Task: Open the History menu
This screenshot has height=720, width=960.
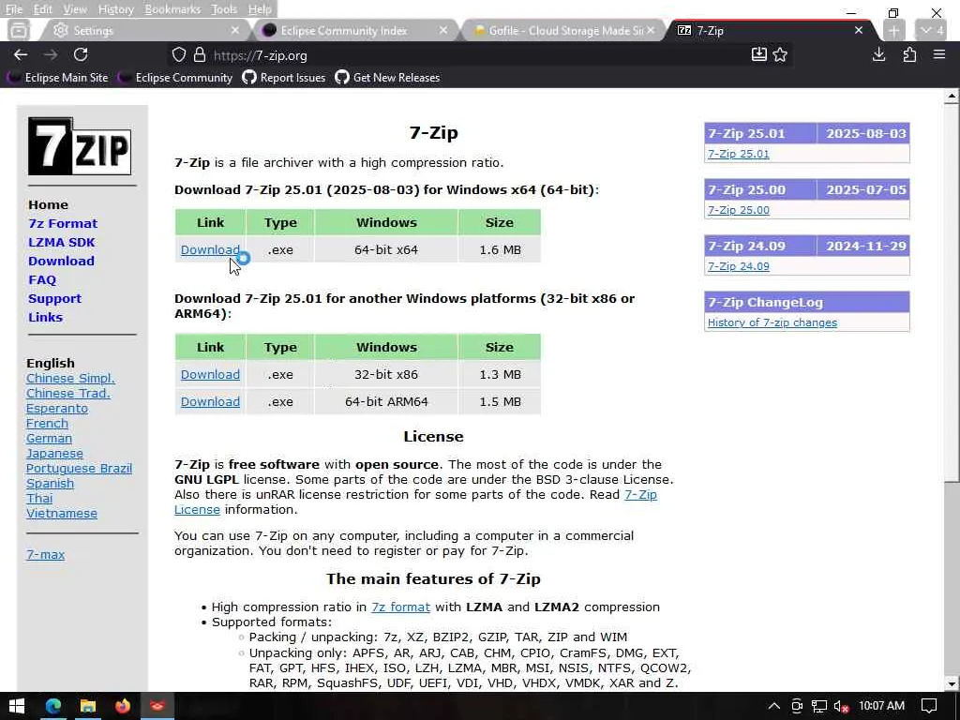Action: [x=115, y=9]
